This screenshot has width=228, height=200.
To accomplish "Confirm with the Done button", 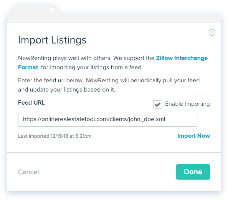I will pyautogui.click(x=193, y=172).
